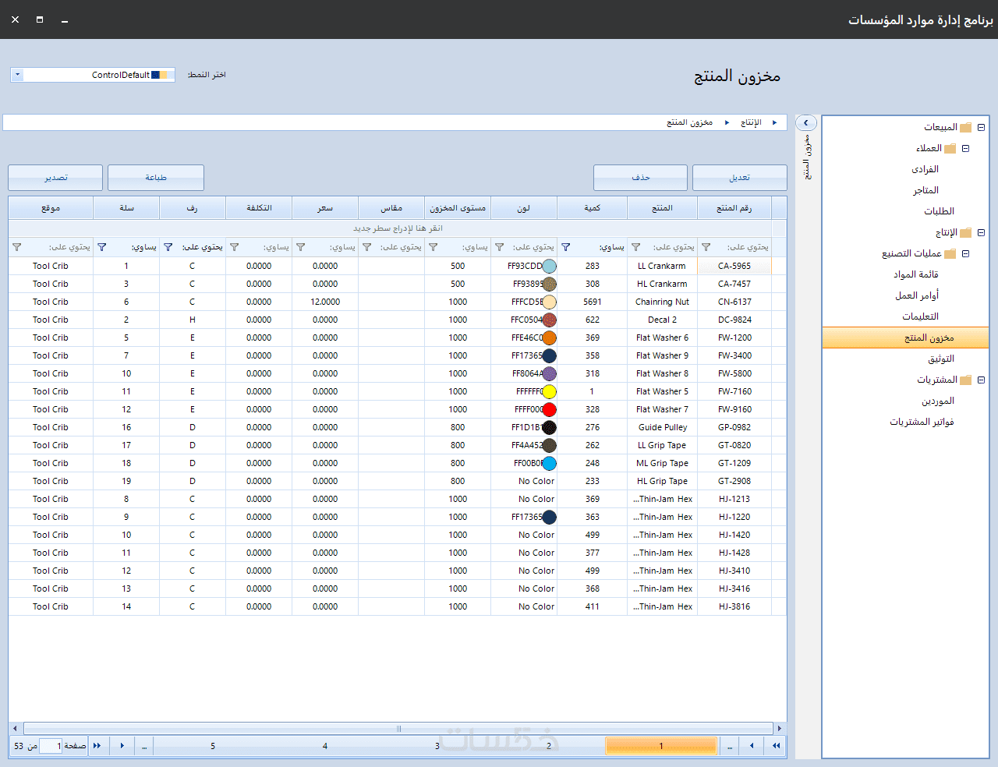Click the folder icon beside 'المبيعات'
Image resolution: width=998 pixels, height=767 pixels.
[966, 127]
